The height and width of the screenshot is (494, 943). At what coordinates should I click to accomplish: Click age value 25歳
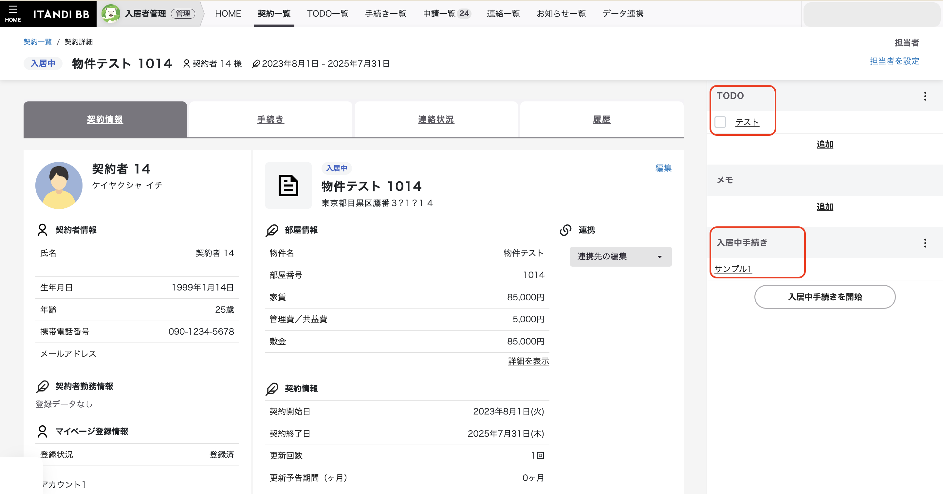click(x=224, y=310)
